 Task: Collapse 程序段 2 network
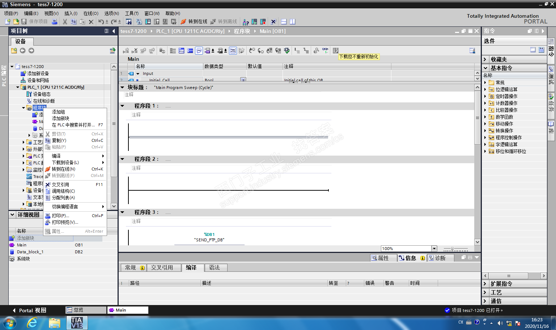click(x=122, y=159)
